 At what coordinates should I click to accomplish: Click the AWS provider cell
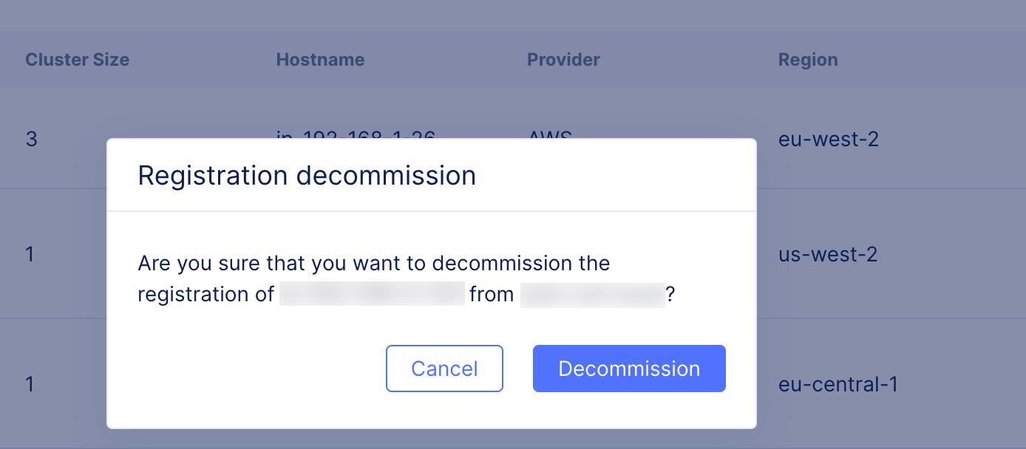[x=549, y=134]
